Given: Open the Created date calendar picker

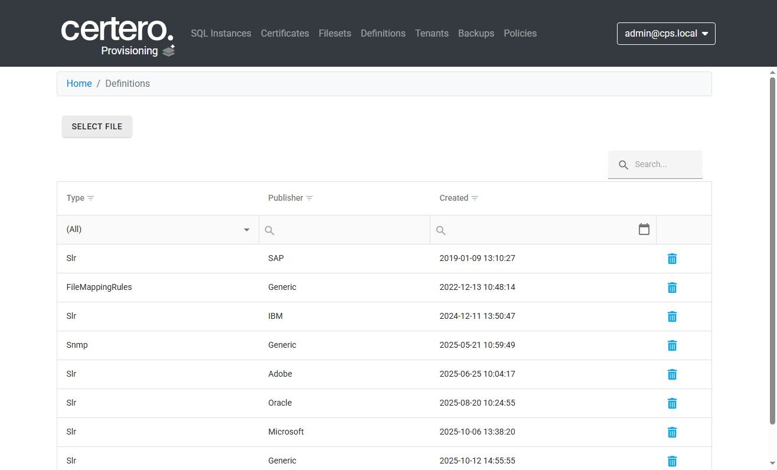Looking at the screenshot, I should click(644, 229).
